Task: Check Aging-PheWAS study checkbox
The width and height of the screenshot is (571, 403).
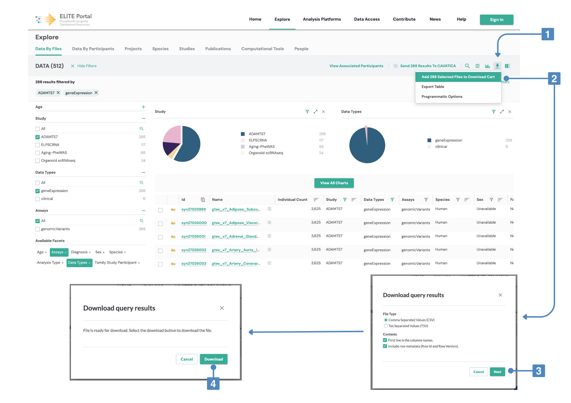Action: pyautogui.click(x=37, y=153)
